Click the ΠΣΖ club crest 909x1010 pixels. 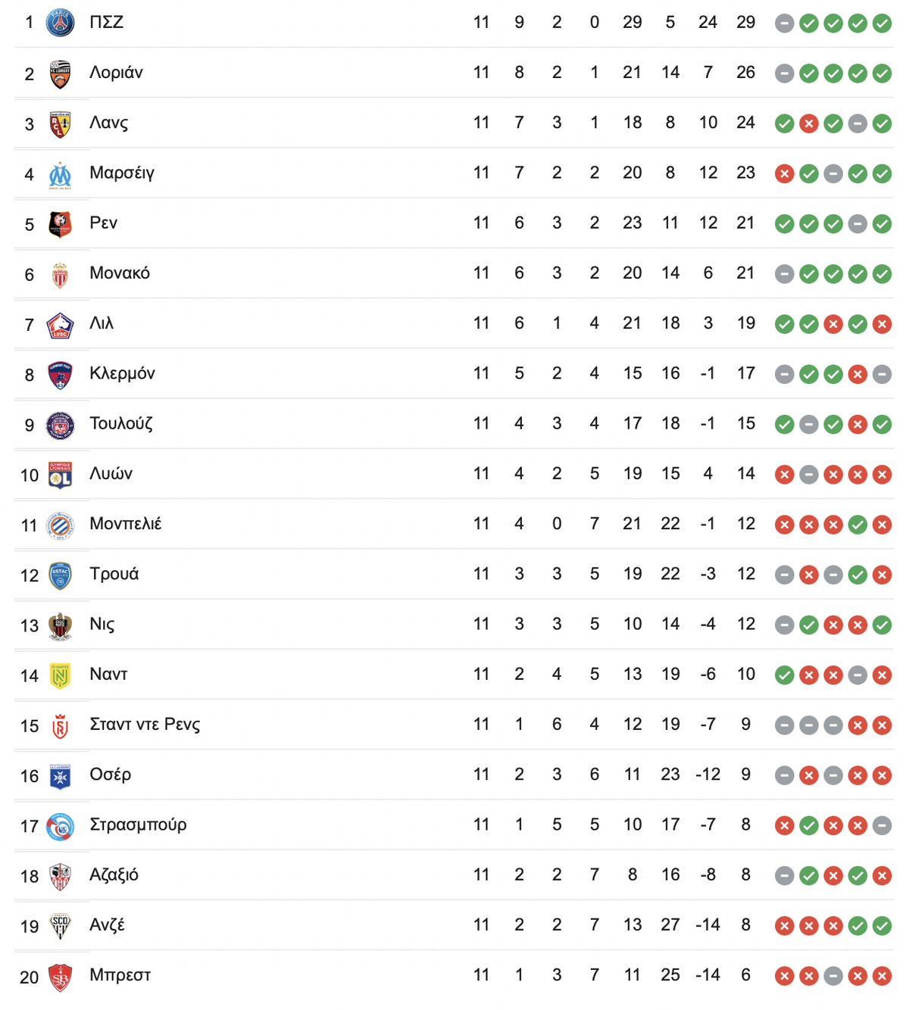tap(60, 23)
